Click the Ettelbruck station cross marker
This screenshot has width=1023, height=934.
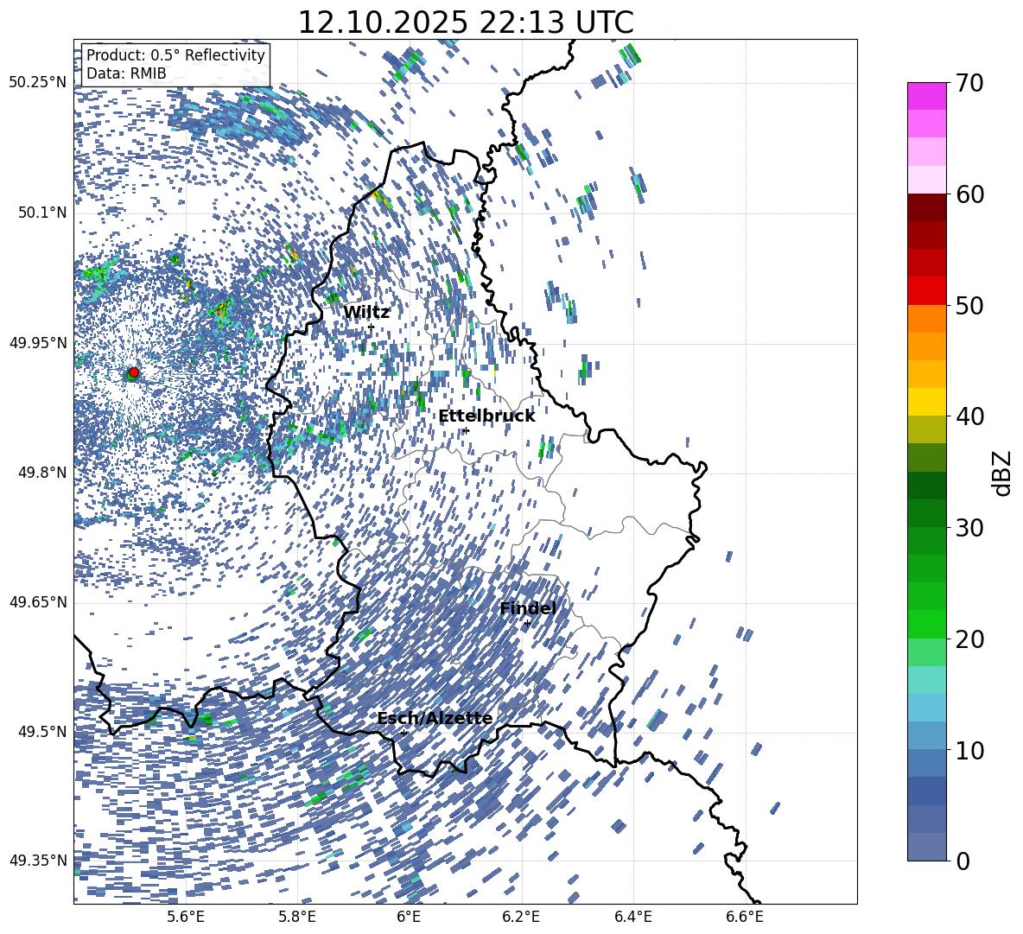click(x=466, y=430)
